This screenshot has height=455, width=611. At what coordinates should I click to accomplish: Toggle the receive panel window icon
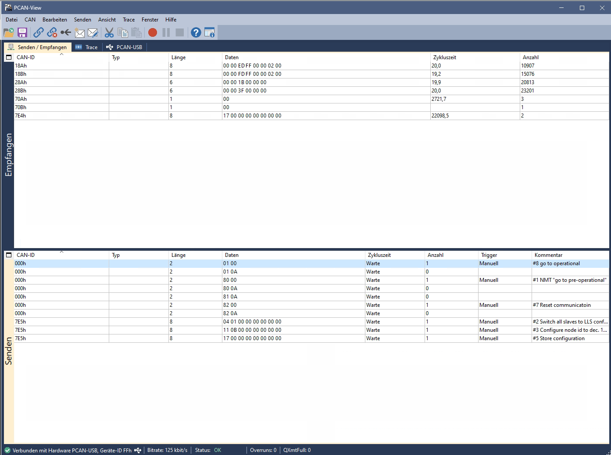tap(9, 57)
